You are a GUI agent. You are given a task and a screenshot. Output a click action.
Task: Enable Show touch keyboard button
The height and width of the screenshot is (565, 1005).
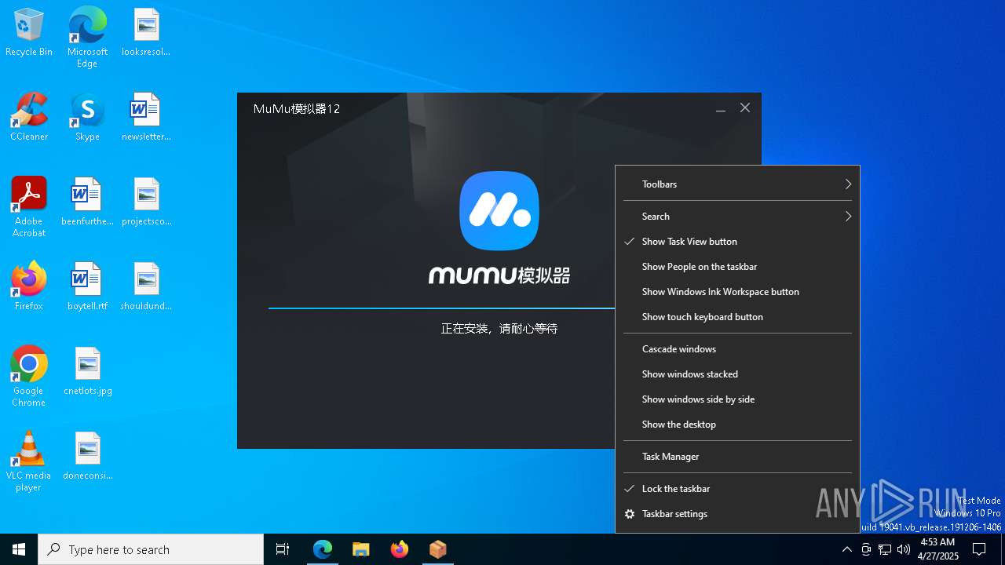(x=737, y=317)
